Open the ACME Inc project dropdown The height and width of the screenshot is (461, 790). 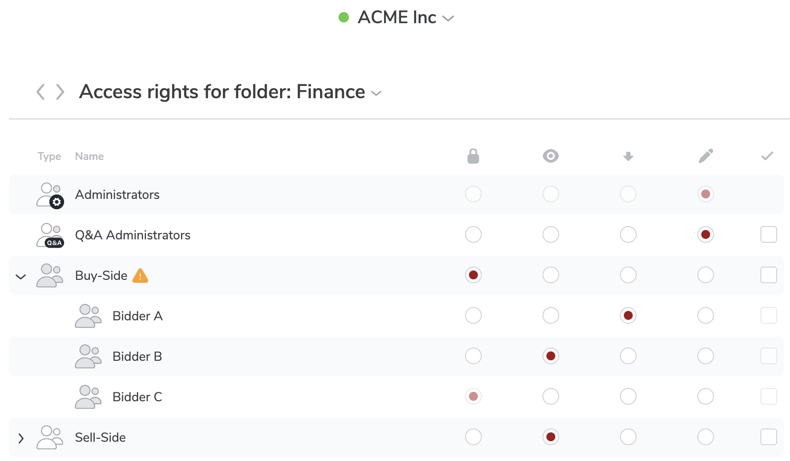(448, 18)
